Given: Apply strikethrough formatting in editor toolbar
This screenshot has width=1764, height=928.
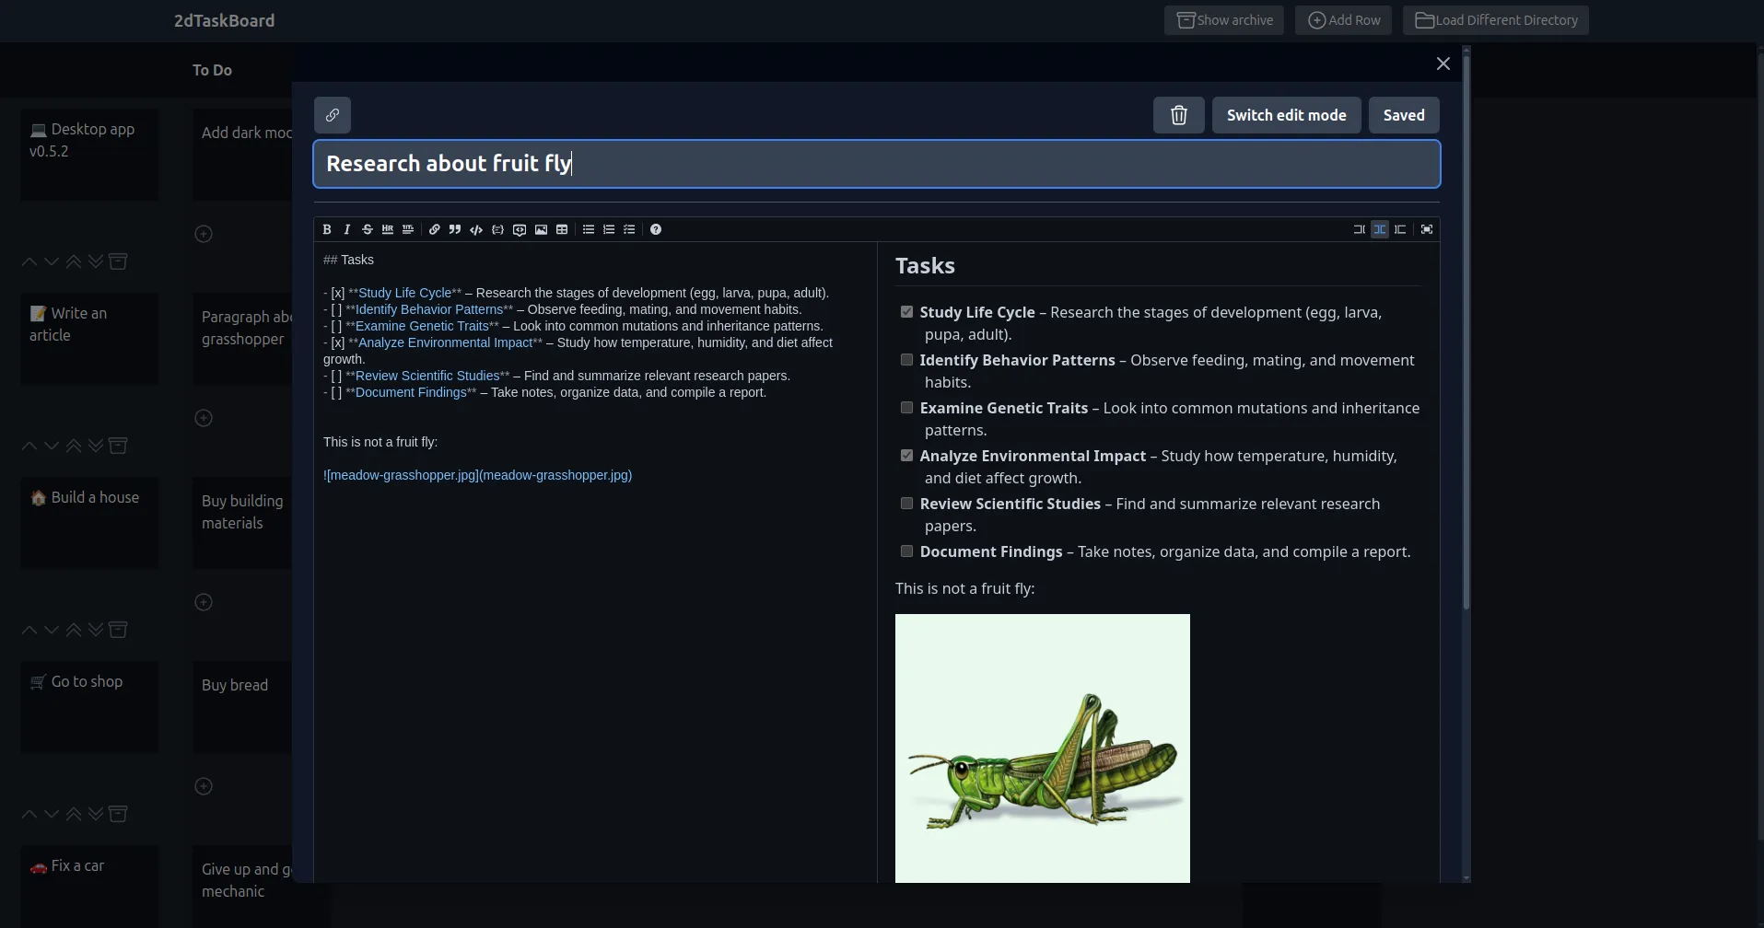Looking at the screenshot, I should click(368, 229).
